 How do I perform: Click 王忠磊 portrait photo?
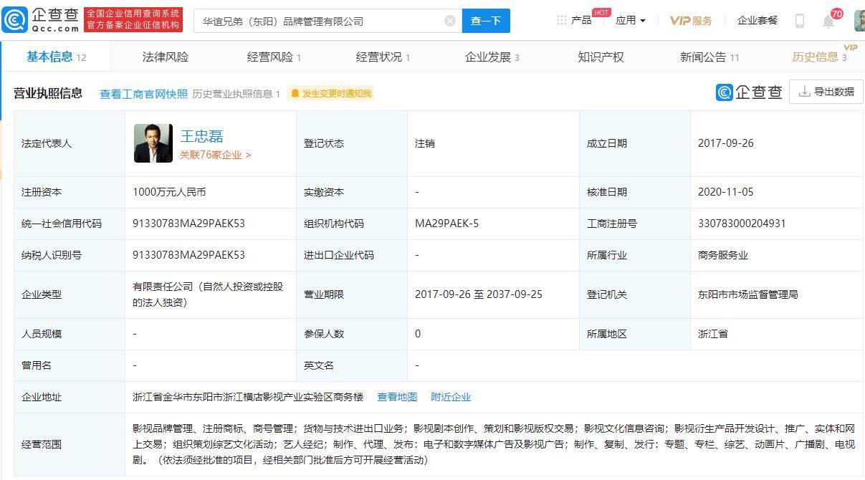click(153, 143)
